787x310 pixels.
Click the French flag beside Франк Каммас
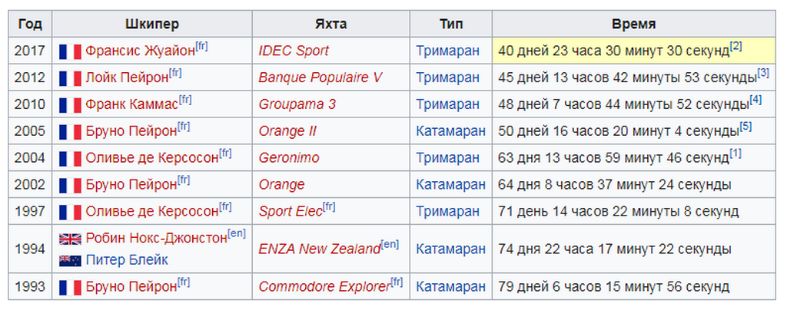click(x=70, y=104)
